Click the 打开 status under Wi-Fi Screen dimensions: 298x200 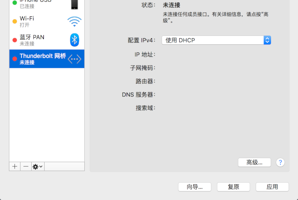point(25,25)
